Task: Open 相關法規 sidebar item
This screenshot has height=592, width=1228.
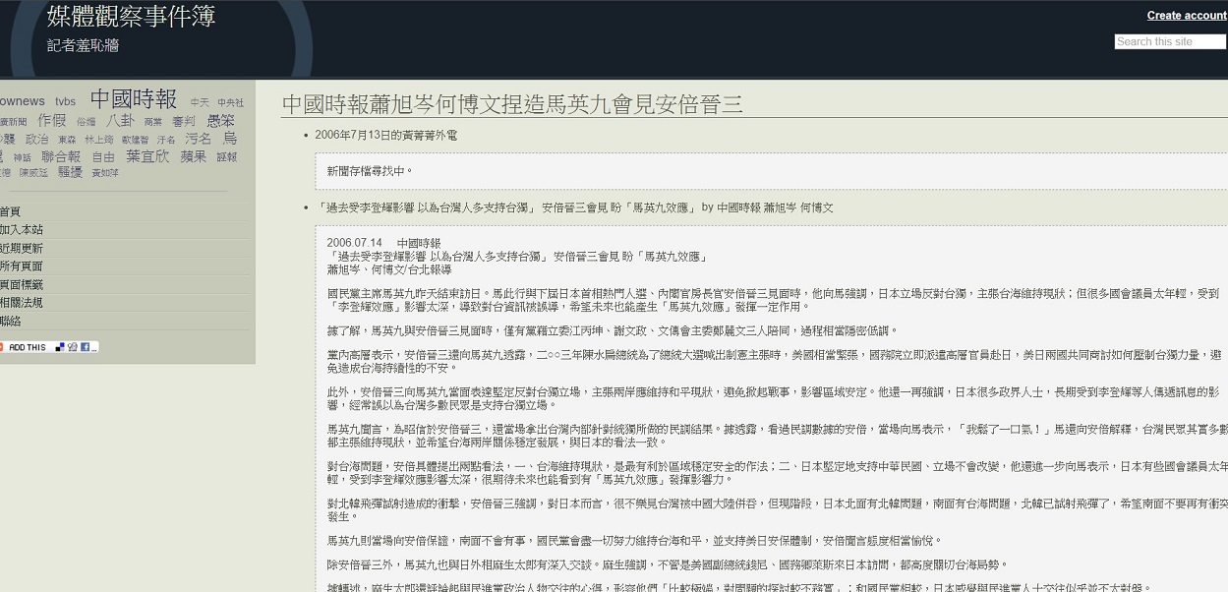Action: pyautogui.click(x=21, y=302)
